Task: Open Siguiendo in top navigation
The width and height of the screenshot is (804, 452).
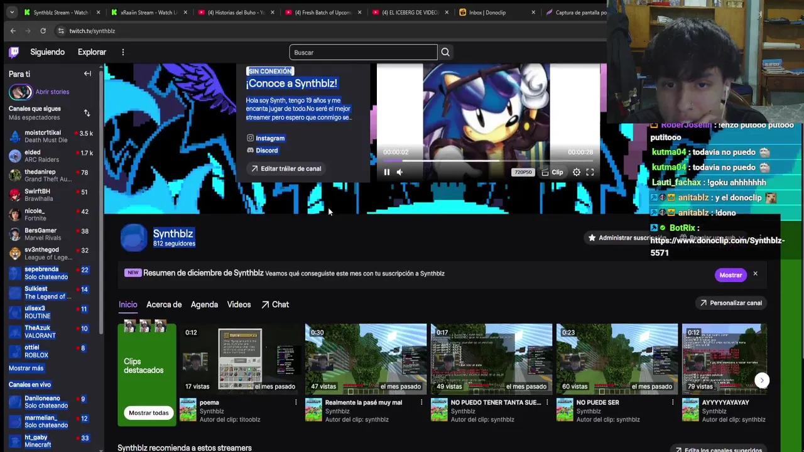Action: [x=48, y=52]
